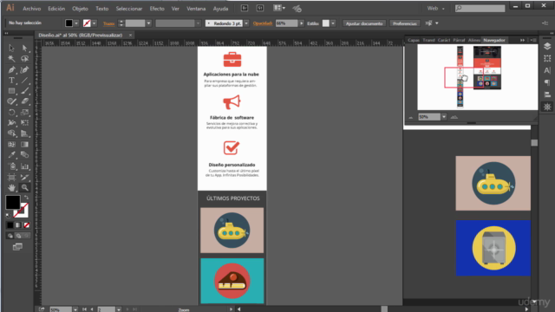The height and width of the screenshot is (312, 555).
Task: Open the Arrange Documents dropdown
Action: pyautogui.click(x=279, y=8)
